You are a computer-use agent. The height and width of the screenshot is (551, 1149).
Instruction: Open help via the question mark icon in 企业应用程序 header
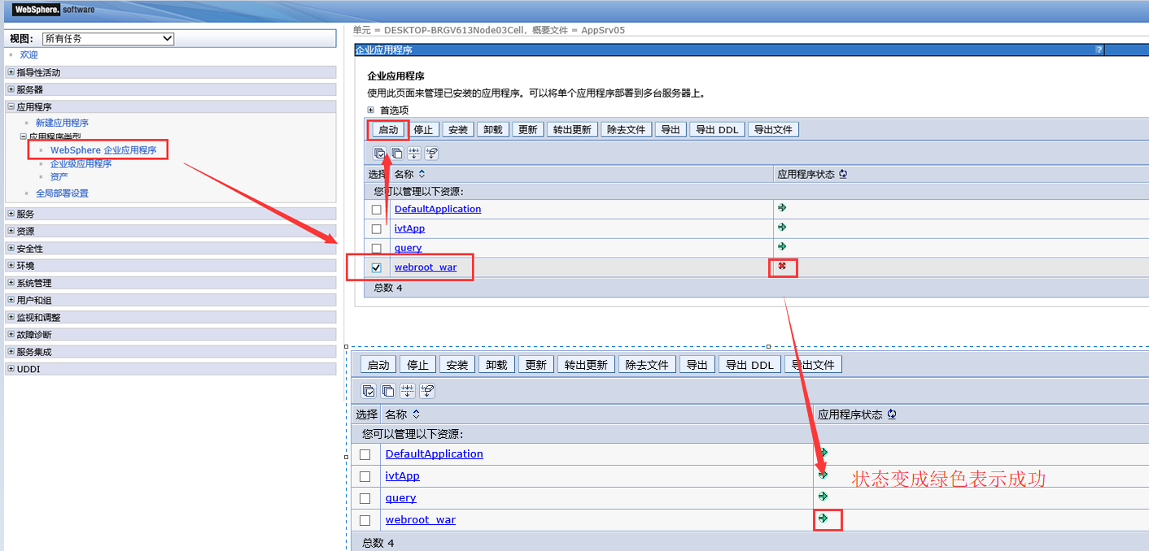pyautogui.click(x=1099, y=50)
